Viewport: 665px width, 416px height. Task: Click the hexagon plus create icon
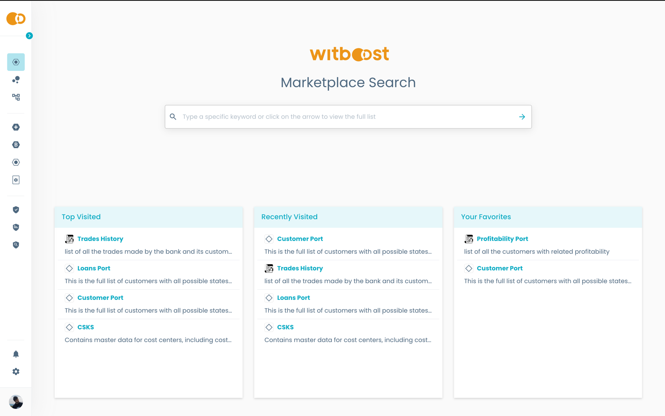[x=16, y=127]
